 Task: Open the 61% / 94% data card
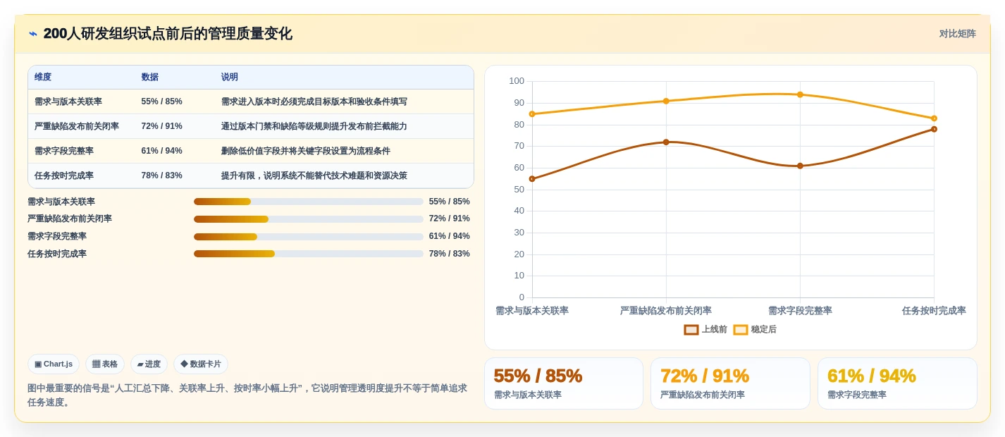click(897, 383)
